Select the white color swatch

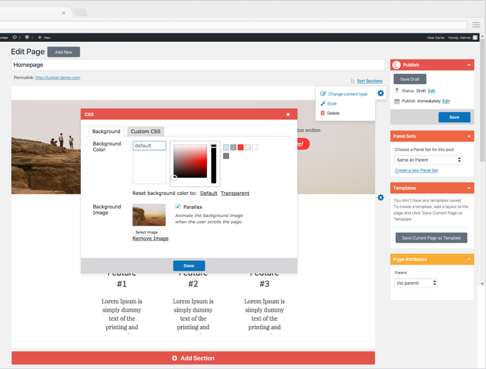[x=255, y=147]
